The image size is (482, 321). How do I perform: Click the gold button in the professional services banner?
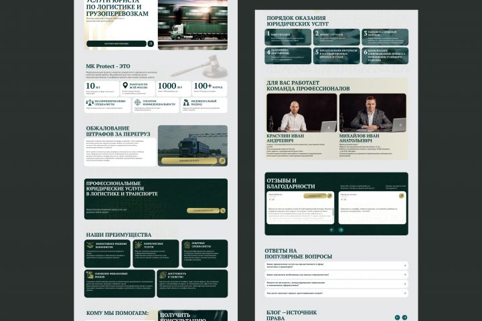[x=204, y=211]
